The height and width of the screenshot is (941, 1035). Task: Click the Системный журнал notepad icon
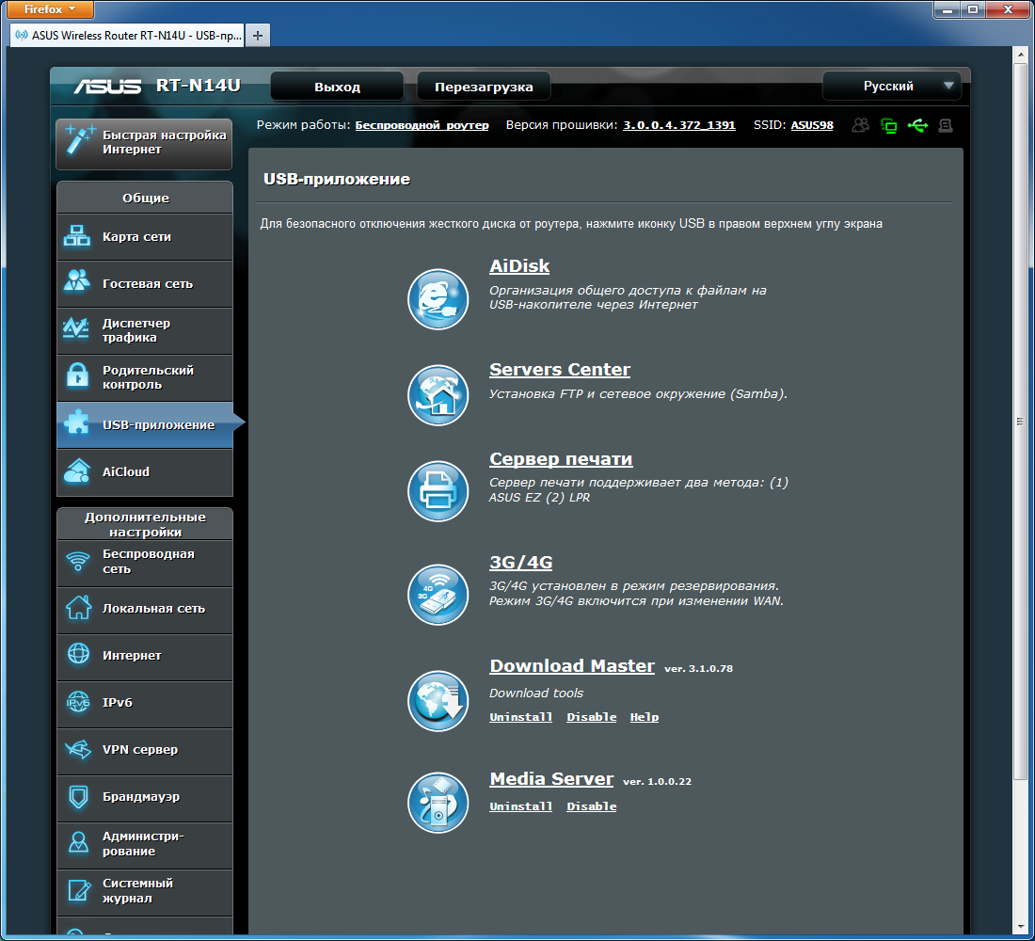click(x=79, y=891)
